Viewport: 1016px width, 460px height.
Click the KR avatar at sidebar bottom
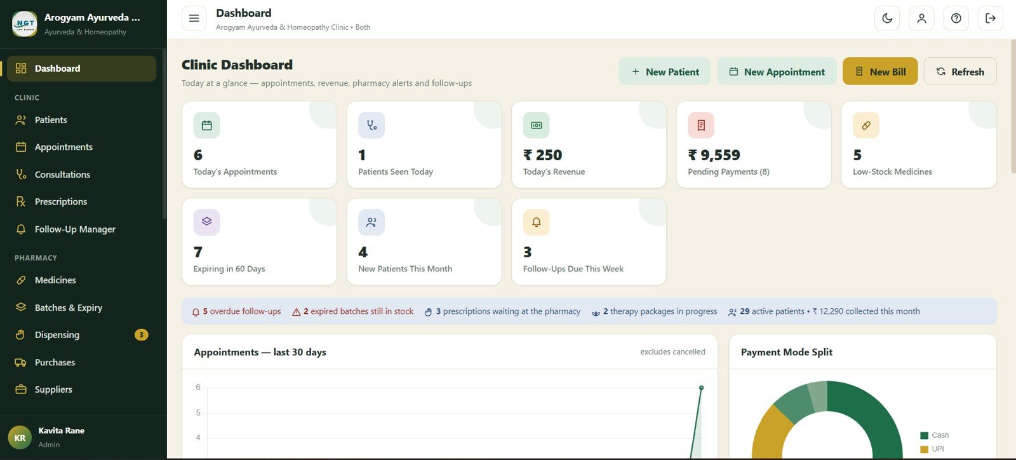[20, 438]
